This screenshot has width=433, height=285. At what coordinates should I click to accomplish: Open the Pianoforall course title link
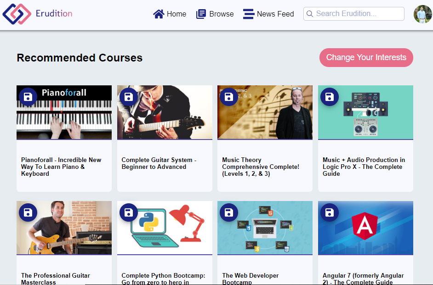pos(61,167)
